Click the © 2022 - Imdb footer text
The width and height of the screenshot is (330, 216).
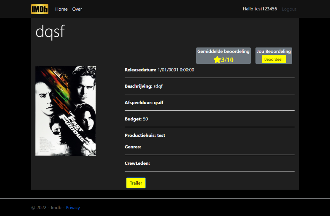coord(46,208)
